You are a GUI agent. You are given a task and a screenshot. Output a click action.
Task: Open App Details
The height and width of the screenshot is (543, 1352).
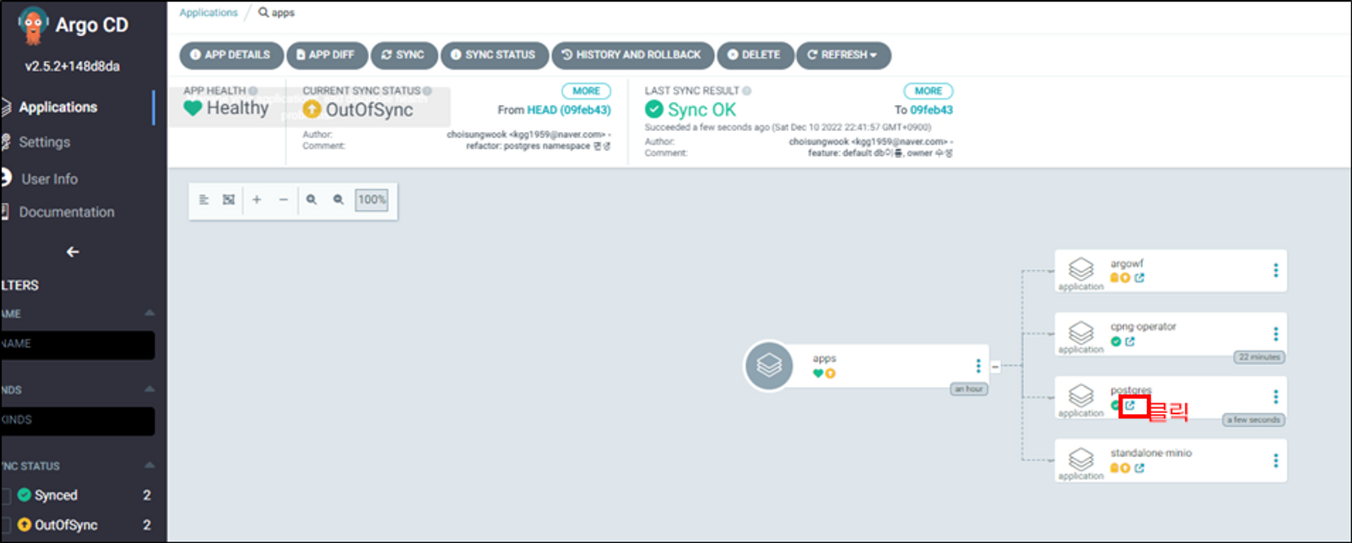tap(231, 55)
